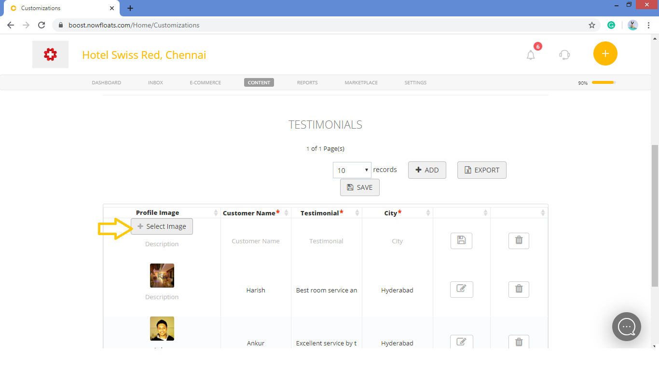The image size is (659, 370).
Task: Open the support headset icon
Action: (x=564, y=55)
